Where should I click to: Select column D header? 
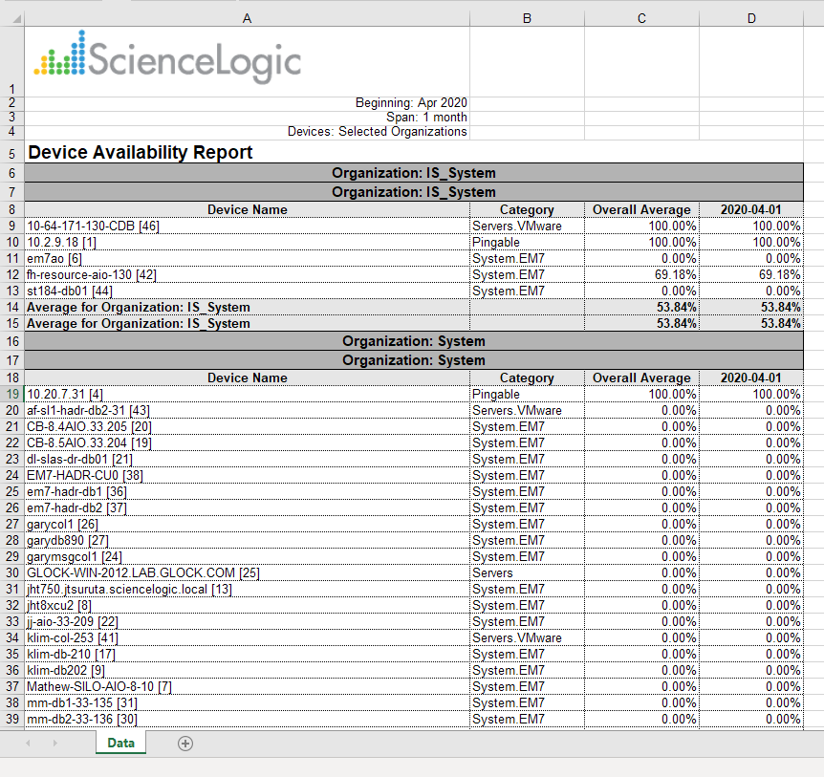click(x=751, y=18)
